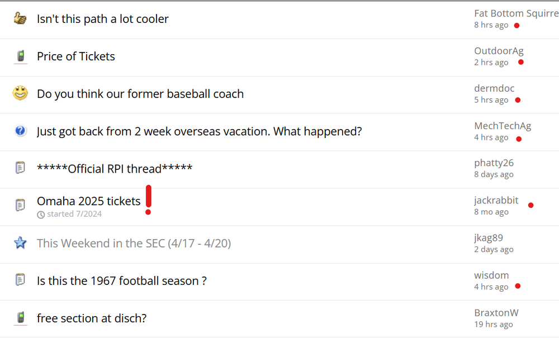Click the notepad icon for 1967 football season thread
559x338 pixels.
point(20,280)
